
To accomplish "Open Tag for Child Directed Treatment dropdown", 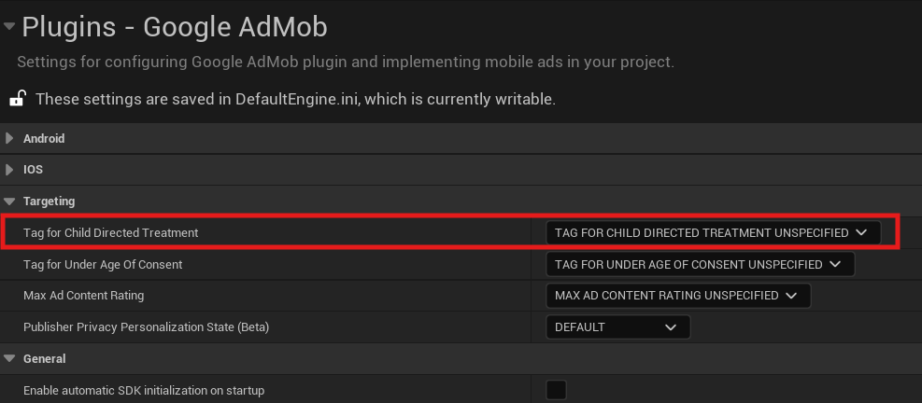I will (x=712, y=233).
